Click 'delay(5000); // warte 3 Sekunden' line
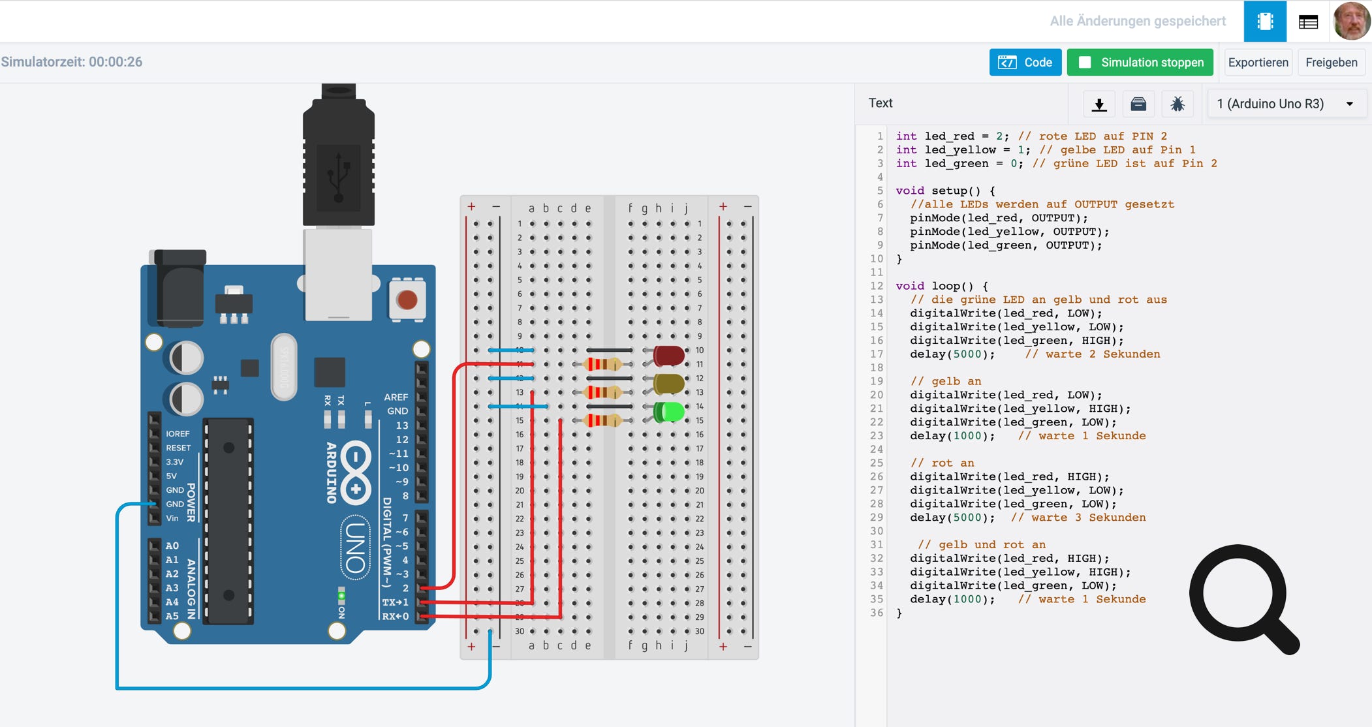Screen dimensions: 1372x727 tap(1028, 518)
